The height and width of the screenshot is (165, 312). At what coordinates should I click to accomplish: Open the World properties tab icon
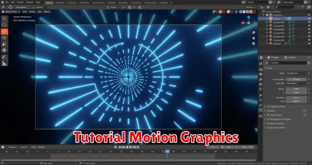click(261, 89)
